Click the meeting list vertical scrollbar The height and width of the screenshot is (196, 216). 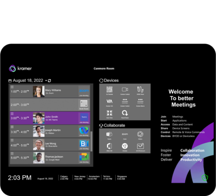(x=92, y=141)
